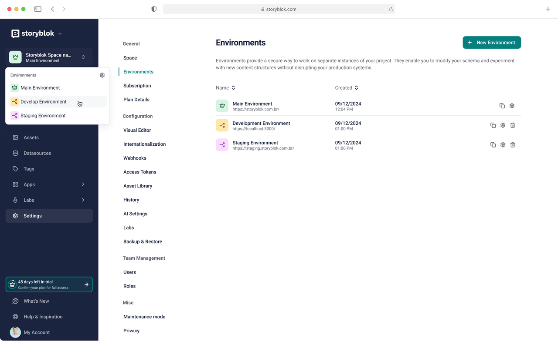Screen dimensions: 558x341
Task: Open Tags in sidebar
Action: pos(49,169)
